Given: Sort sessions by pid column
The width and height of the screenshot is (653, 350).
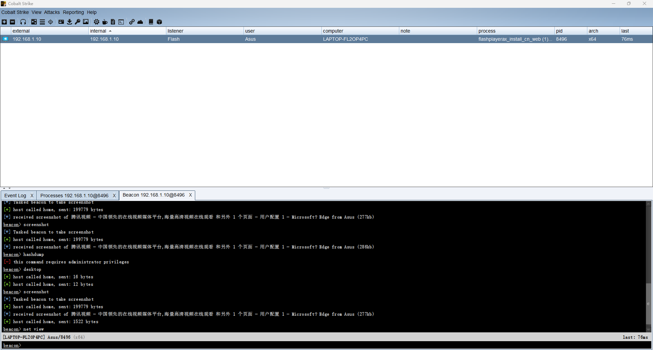Looking at the screenshot, I should tap(571, 31).
